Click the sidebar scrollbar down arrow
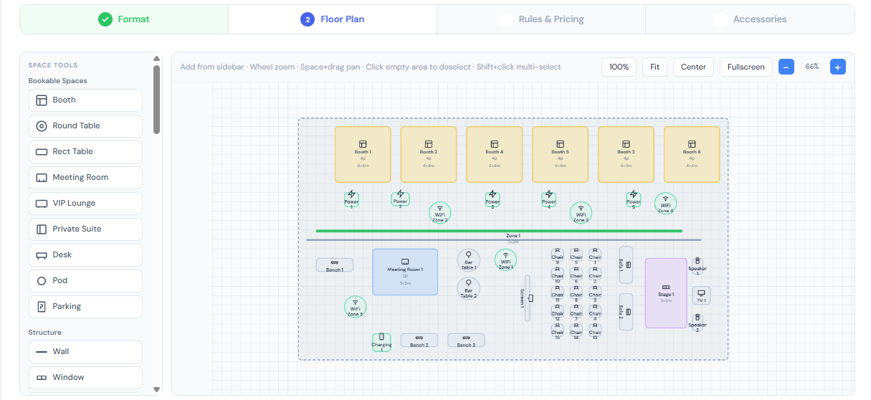Screen dimensions: 871x400 coord(156,389)
